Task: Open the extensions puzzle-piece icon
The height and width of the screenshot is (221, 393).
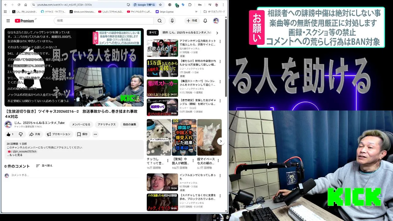Action: [x=190, y=5]
